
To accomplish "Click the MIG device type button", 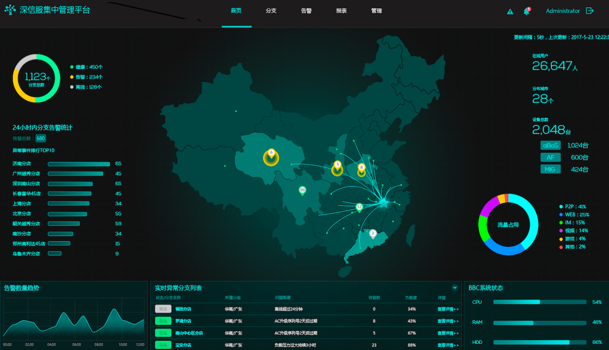I will click(x=550, y=169).
